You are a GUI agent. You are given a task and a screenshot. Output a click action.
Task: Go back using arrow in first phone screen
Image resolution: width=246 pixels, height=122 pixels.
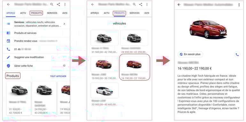pyautogui.click(x=9, y=4)
